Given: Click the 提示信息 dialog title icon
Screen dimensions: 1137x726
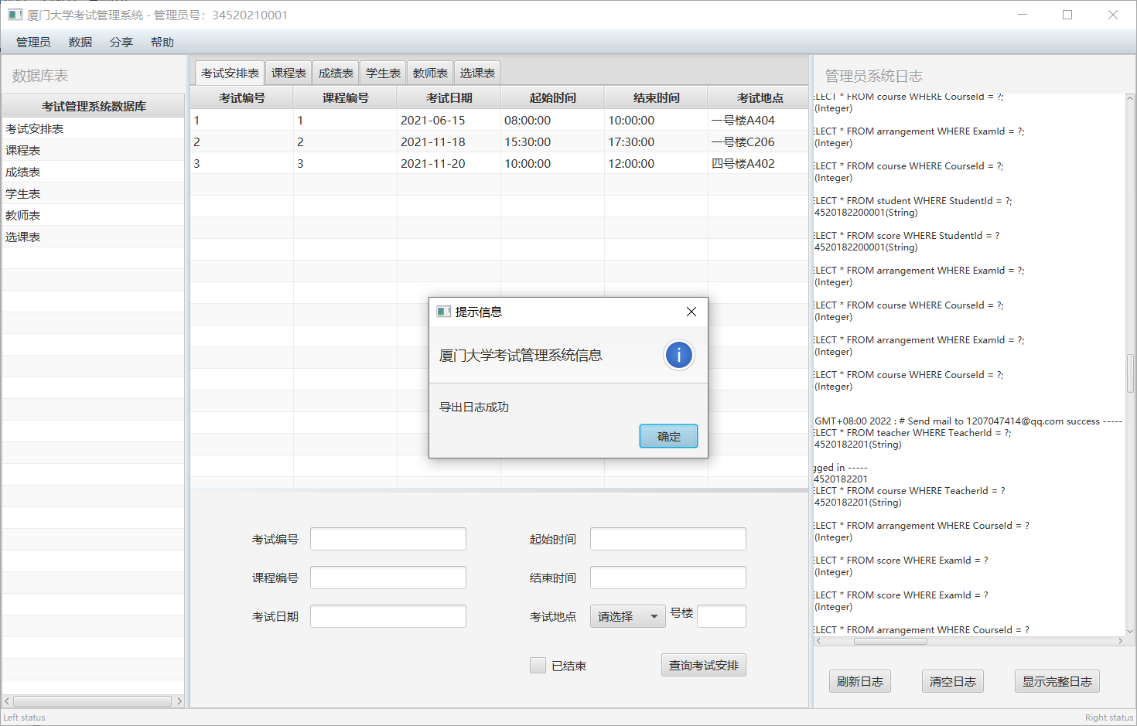Looking at the screenshot, I should (x=443, y=312).
